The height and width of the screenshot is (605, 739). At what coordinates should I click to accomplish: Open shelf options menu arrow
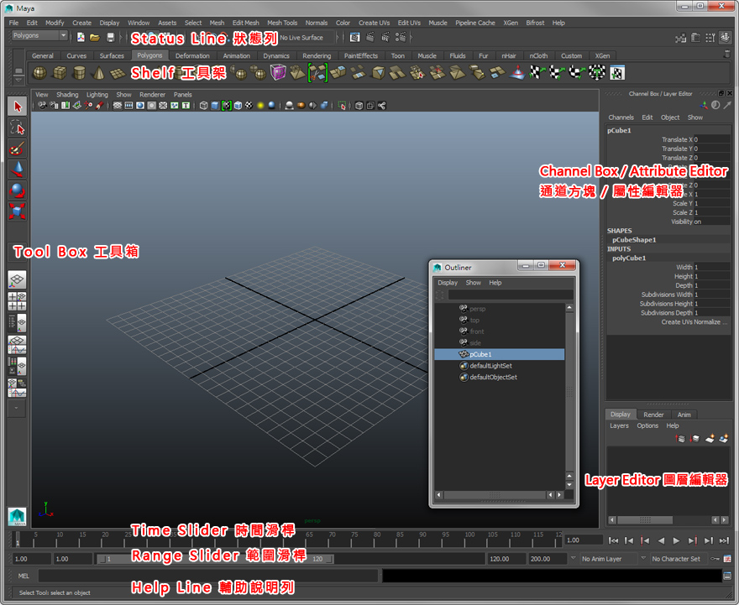point(18,80)
